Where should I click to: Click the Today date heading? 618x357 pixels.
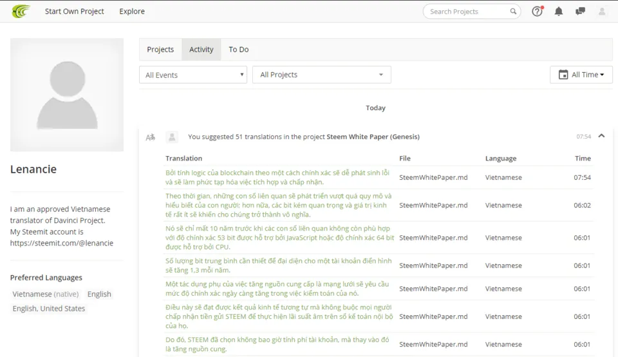(375, 108)
